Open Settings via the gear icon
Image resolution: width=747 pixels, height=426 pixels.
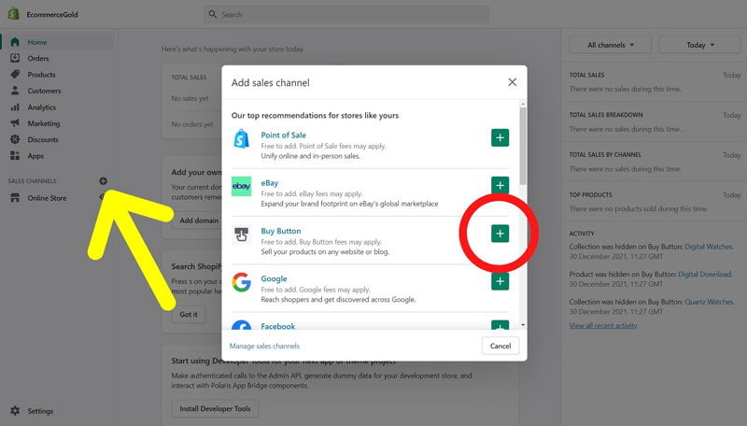(x=15, y=411)
